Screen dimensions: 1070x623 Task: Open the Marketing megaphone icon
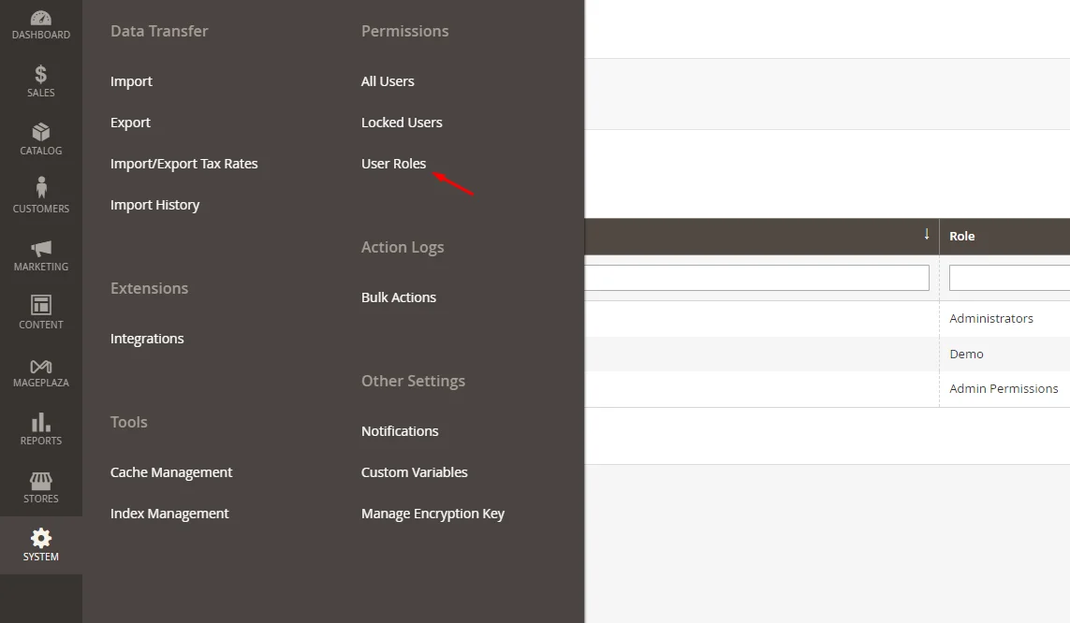point(40,249)
